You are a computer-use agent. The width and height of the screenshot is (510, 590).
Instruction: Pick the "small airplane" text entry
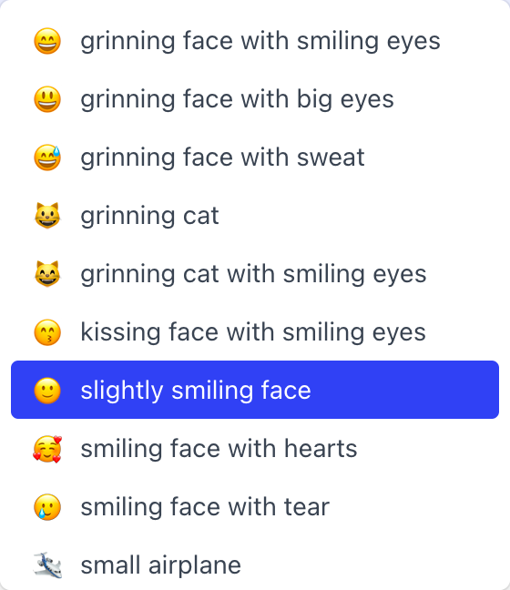tap(160, 565)
